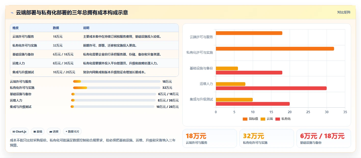Image resolution: width=361 pixels, height=158 pixels.
Task: Click the 运维人力 progress bar
Action: pos(113,100)
